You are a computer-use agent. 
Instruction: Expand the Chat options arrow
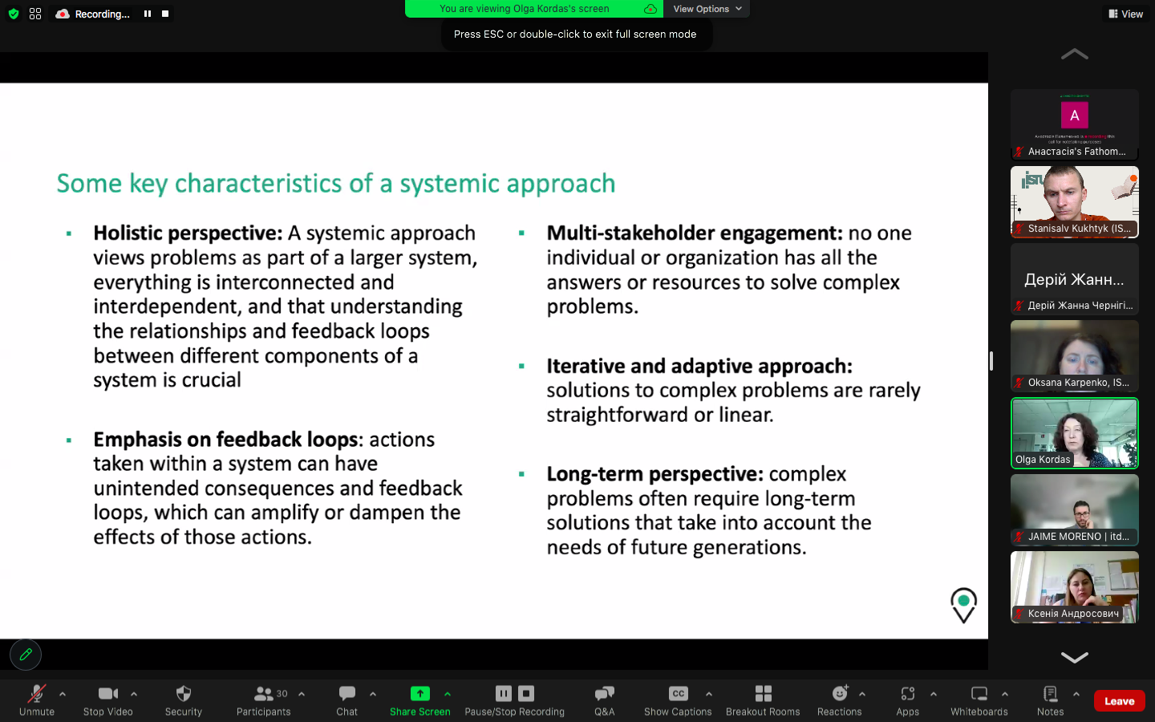tap(373, 694)
